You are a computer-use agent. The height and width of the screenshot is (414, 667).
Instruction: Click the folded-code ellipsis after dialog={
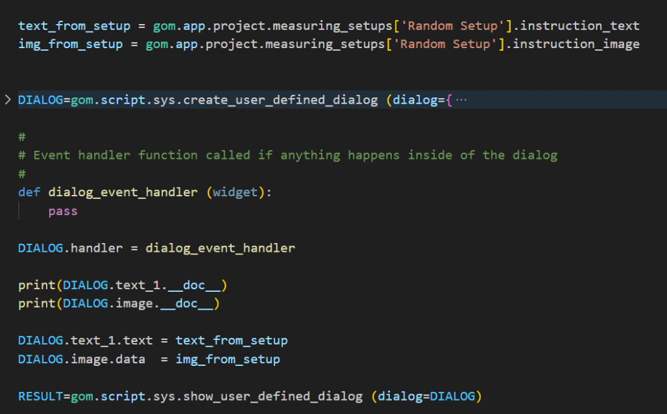tap(461, 100)
